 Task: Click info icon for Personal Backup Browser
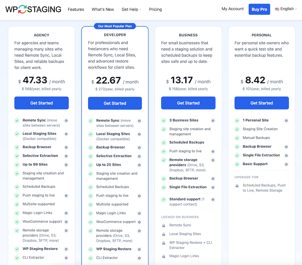tap(286, 147)
